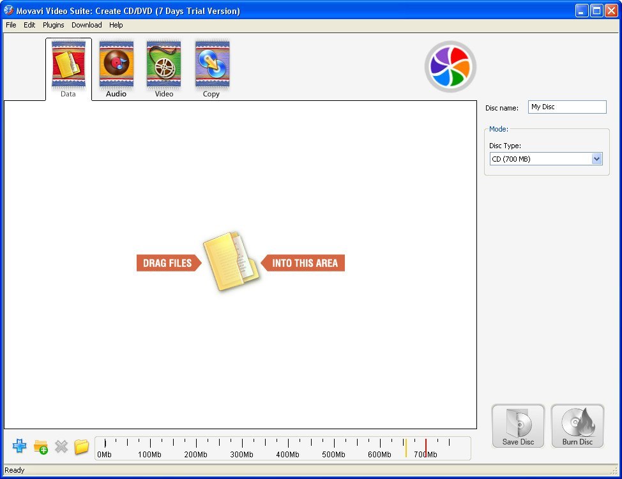This screenshot has width=622, height=479.
Task: Open the File menu
Action: click(10, 25)
